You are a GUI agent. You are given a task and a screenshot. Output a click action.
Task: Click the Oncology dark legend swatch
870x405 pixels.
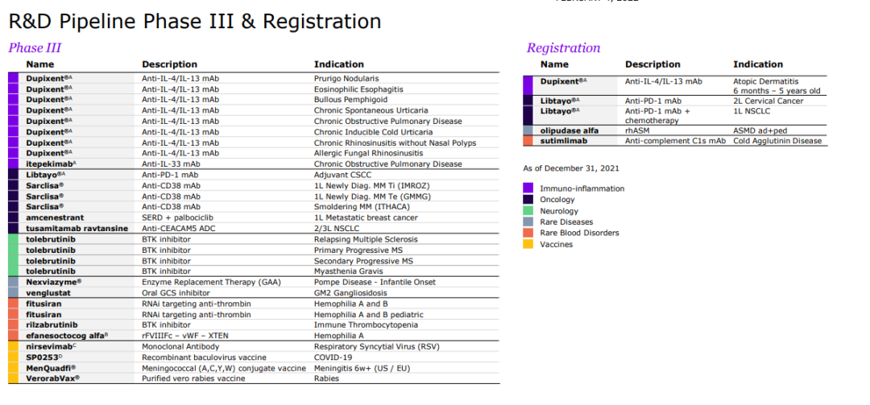tap(528, 199)
